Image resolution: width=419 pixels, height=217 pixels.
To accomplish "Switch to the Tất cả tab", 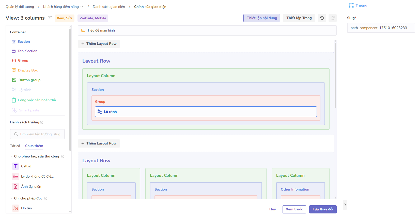I will (15, 146).
